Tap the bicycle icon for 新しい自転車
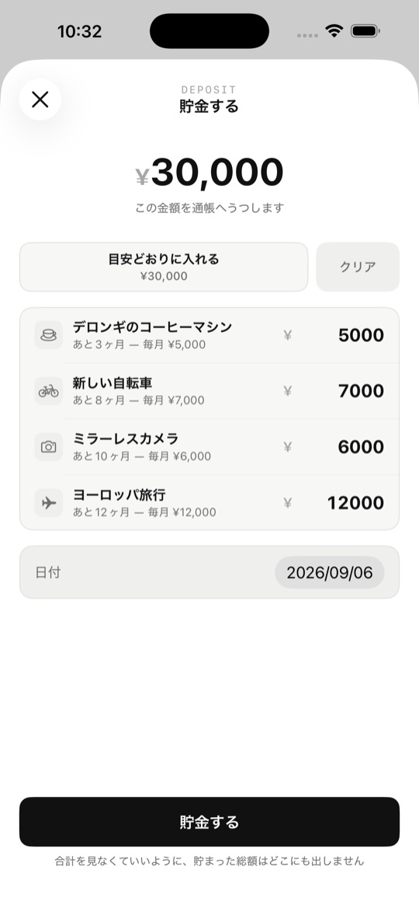419x912 pixels. (x=49, y=391)
